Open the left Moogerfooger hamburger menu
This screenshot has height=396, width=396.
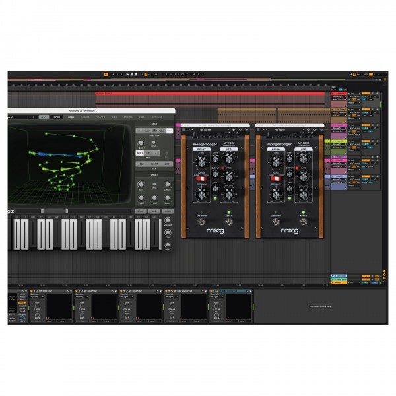[184, 130]
